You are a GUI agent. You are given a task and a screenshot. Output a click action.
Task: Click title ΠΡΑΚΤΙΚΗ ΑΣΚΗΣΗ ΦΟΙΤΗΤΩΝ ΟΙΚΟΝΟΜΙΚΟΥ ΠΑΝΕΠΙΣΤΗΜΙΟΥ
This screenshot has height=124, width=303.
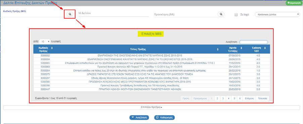tap(140, 89)
